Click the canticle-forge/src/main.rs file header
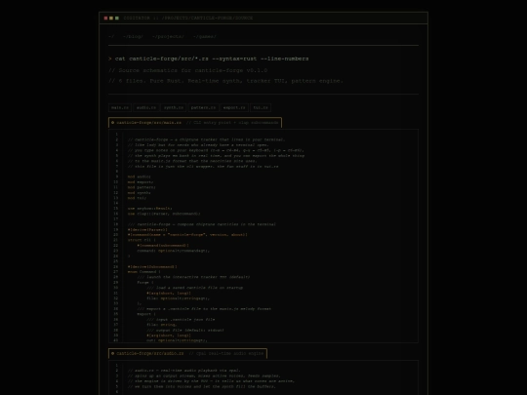 pyautogui.click(x=195, y=123)
